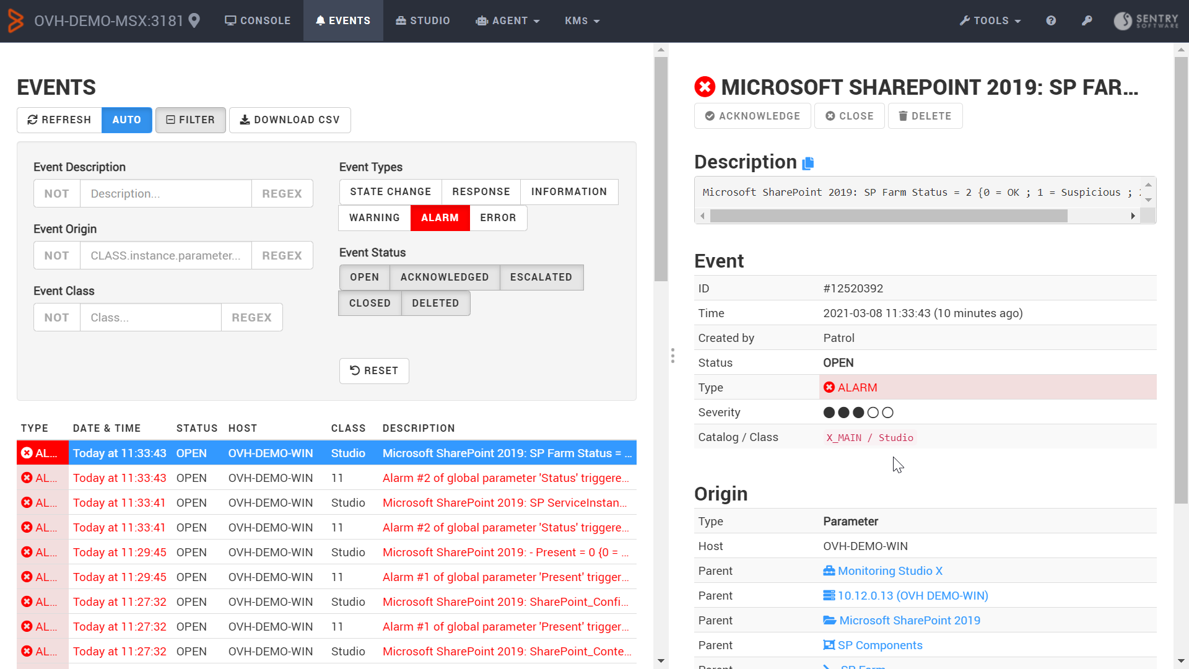Click the events list vertical scrollbar
The width and height of the screenshot is (1189, 669).
(661, 168)
